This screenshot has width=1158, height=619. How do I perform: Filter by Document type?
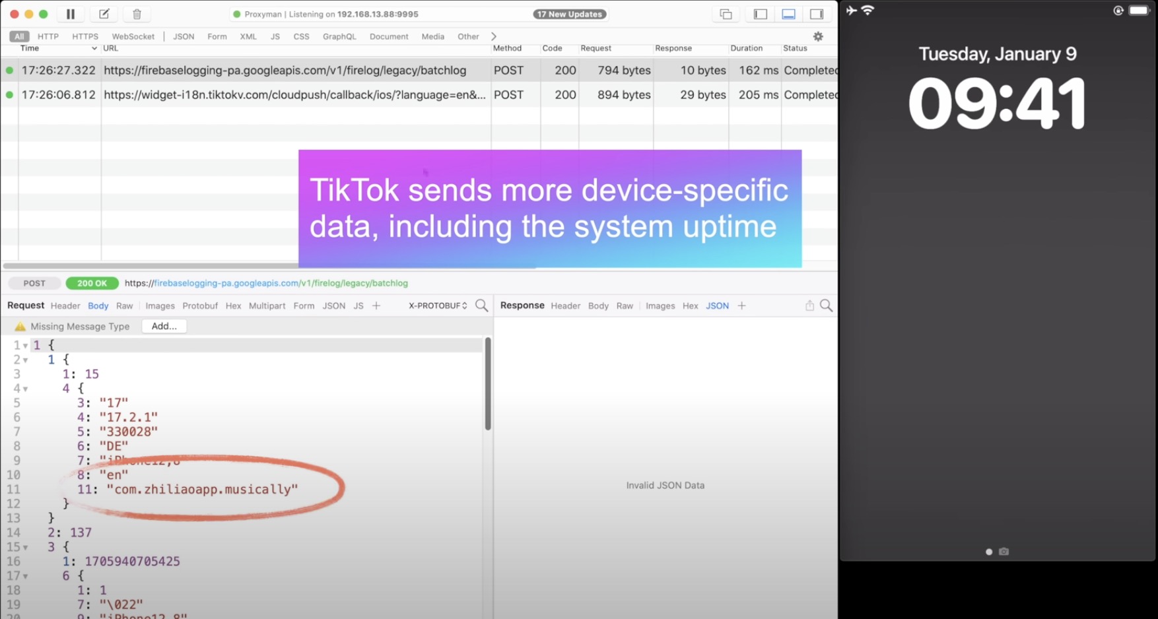pyautogui.click(x=389, y=36)
